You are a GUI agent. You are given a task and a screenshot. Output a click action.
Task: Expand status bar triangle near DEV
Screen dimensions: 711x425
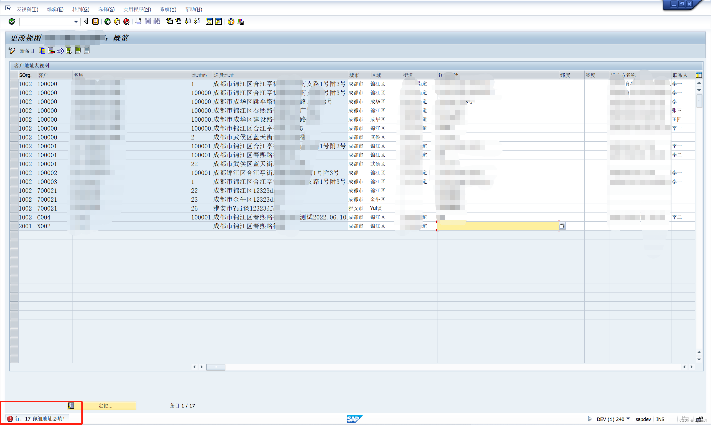[590, 419]
